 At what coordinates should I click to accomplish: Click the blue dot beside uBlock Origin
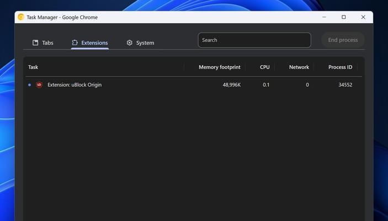click(30, 85)
